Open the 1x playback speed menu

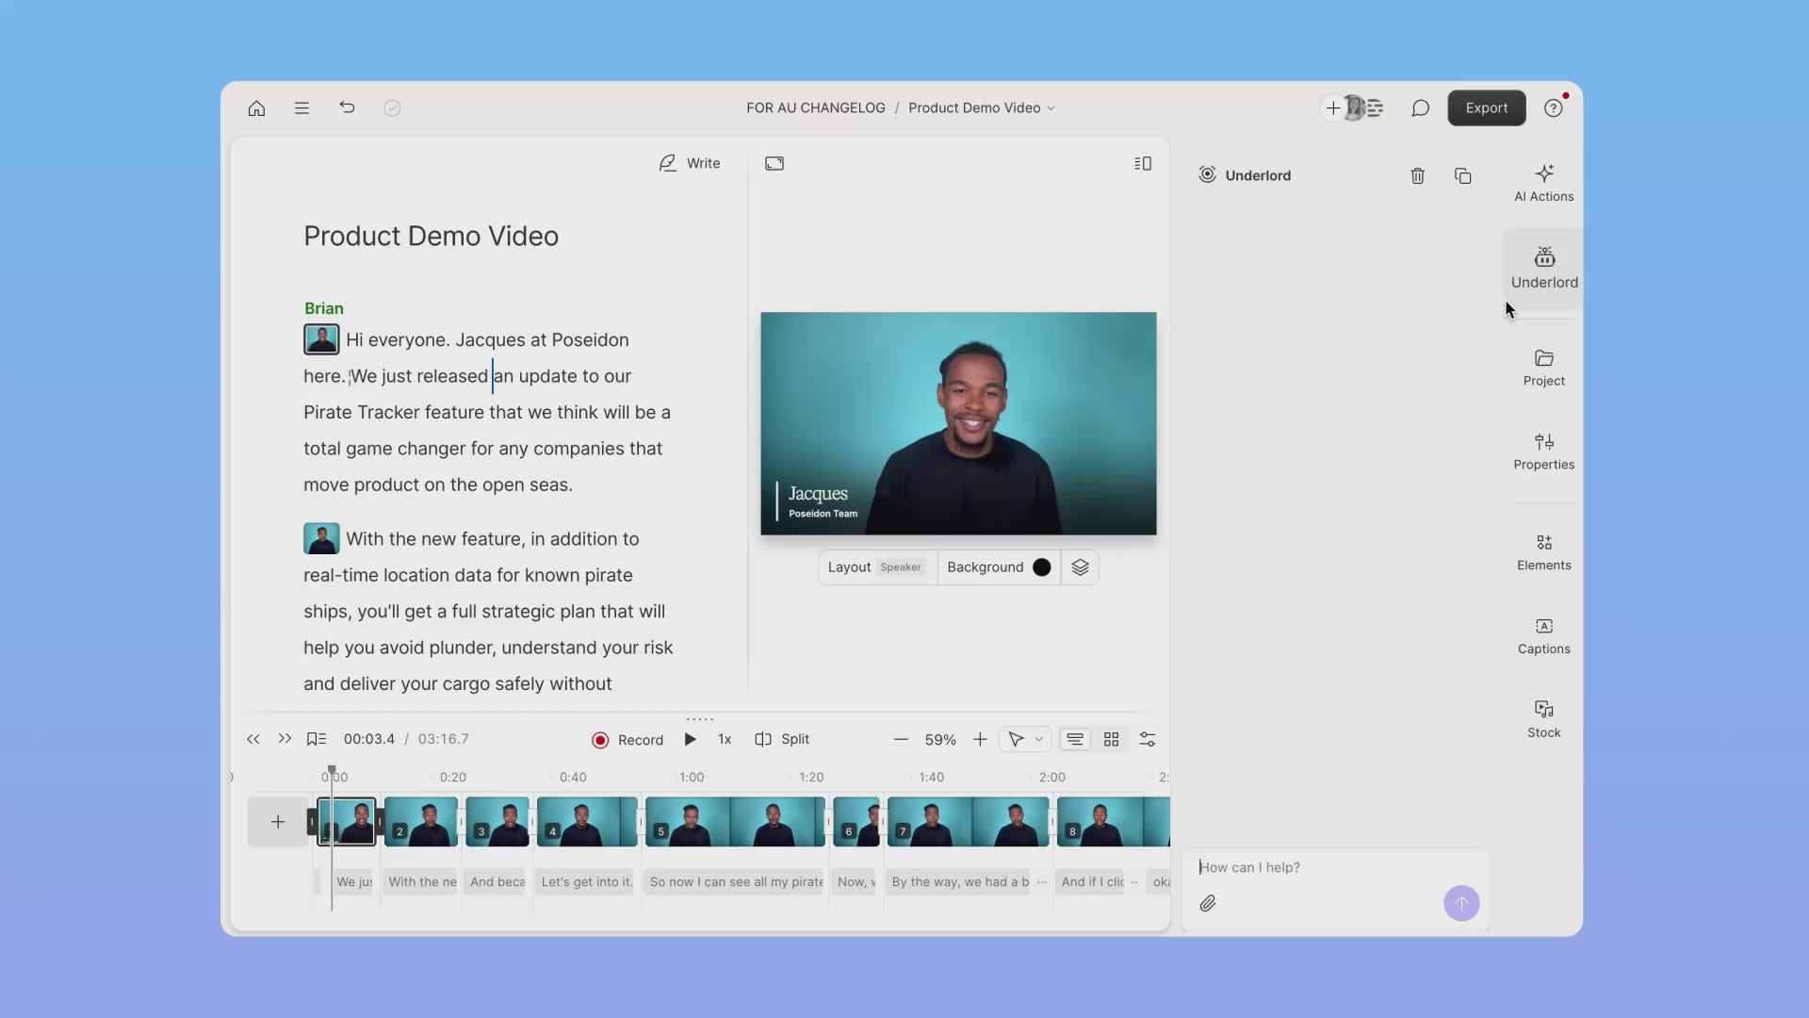click(724, 740)
